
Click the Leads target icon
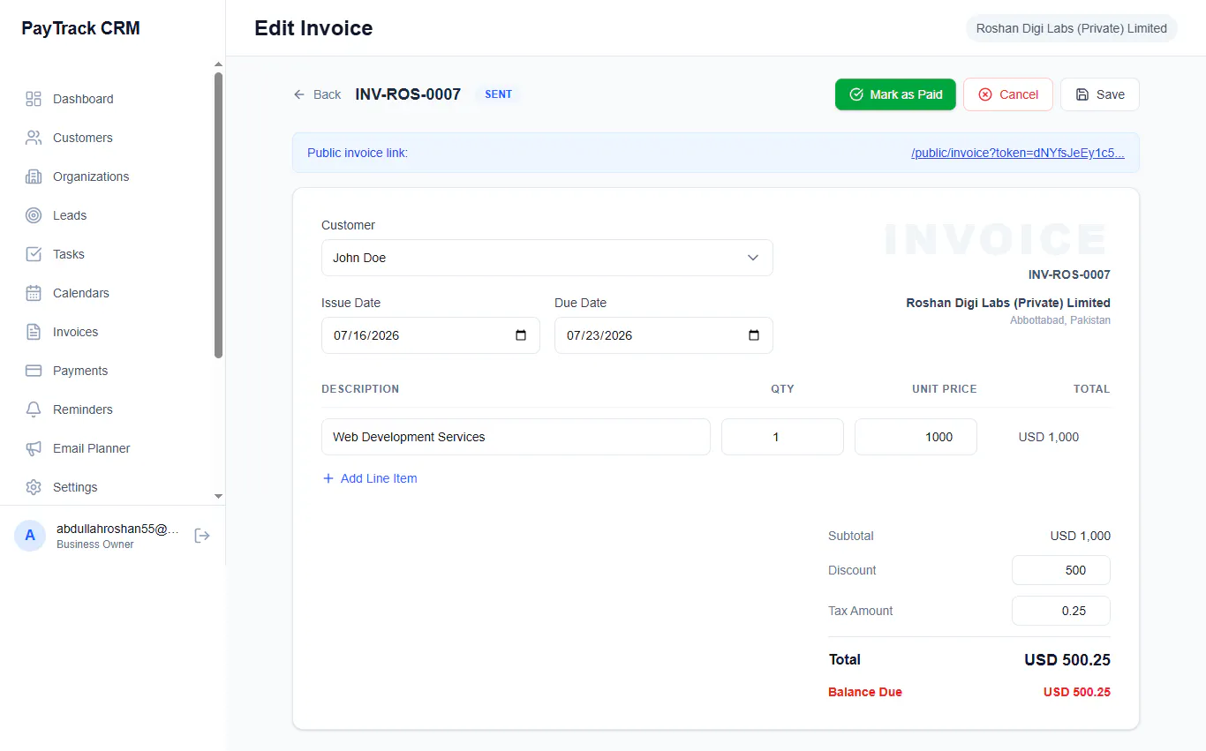click(34, 215)
